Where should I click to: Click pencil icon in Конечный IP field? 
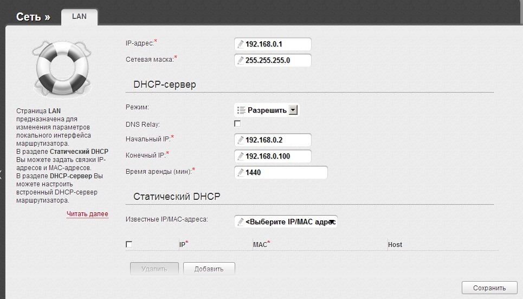tap(240, 157)
